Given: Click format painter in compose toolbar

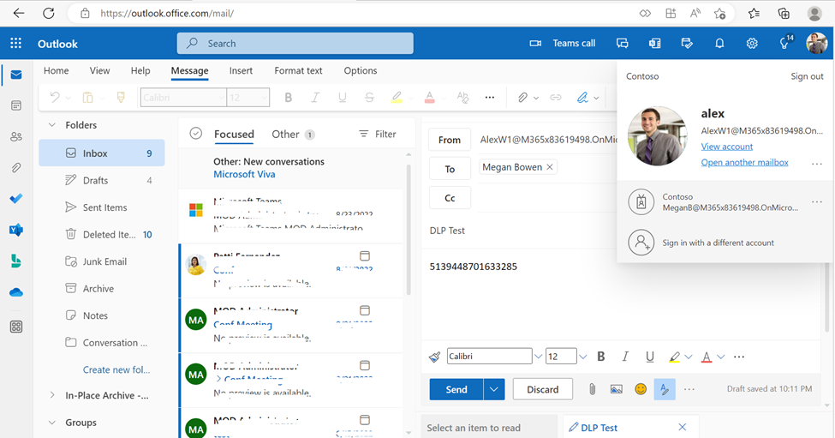Looking at the screenshot, I should pos(434,357).
